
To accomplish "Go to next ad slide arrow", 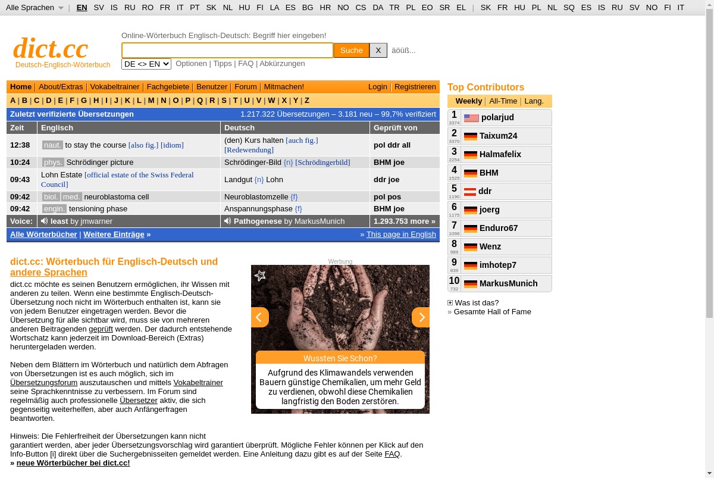I will (421, 317).
